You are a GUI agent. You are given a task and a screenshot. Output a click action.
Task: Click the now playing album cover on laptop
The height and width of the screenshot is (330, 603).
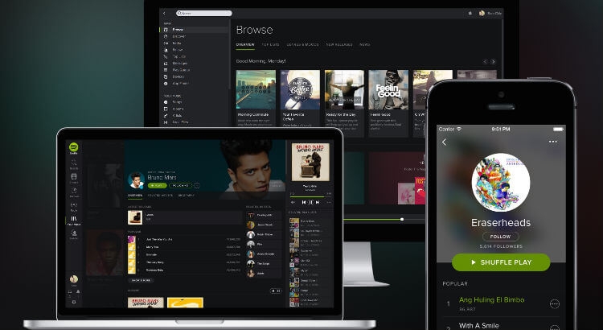(310, 162)
